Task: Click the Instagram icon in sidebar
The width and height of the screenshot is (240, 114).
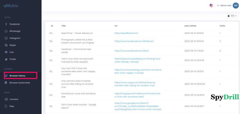Action: coord(6,38)
